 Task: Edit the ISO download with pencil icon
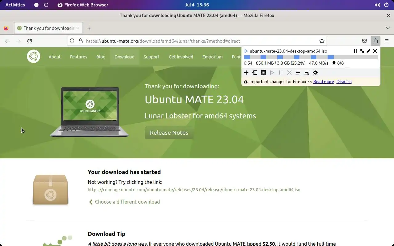coord(368,51)
